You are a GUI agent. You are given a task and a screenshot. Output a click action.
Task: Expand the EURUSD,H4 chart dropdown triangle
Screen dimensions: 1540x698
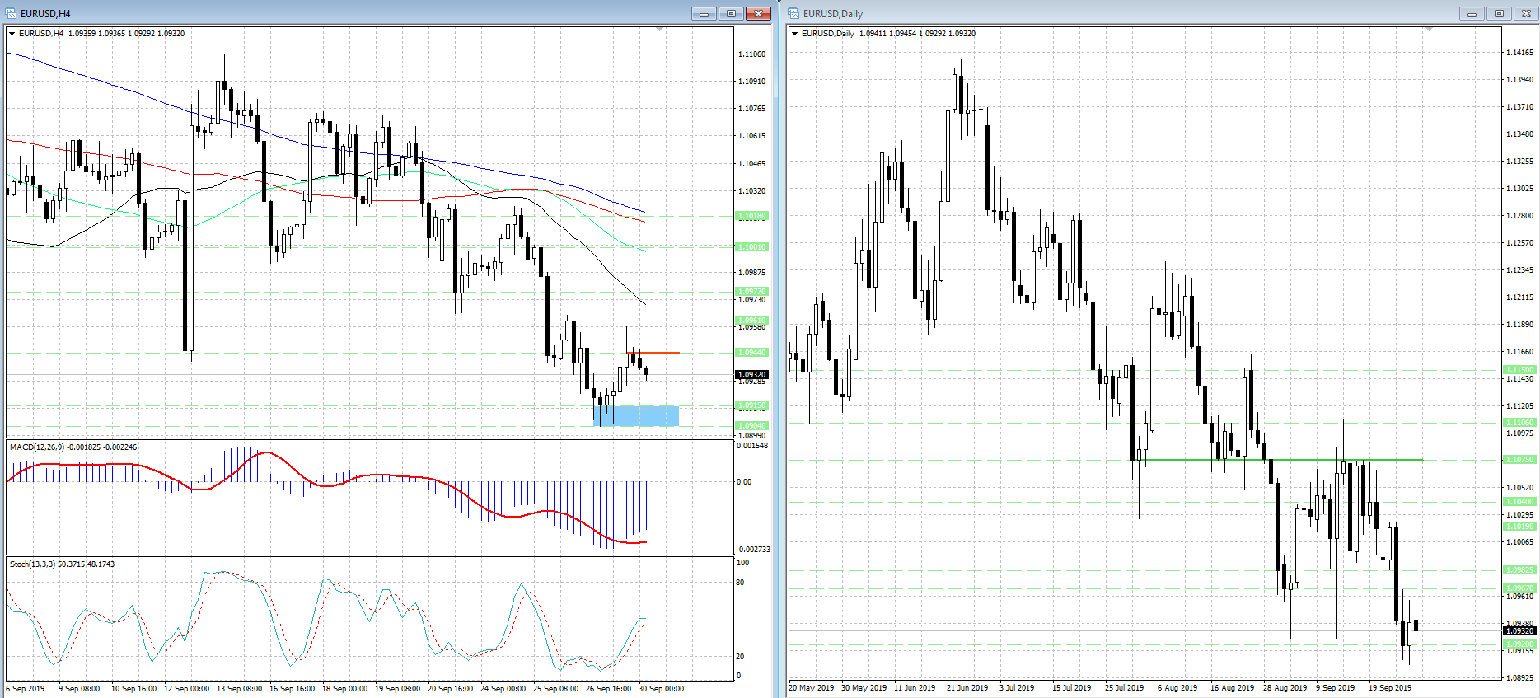coord(12,34)
